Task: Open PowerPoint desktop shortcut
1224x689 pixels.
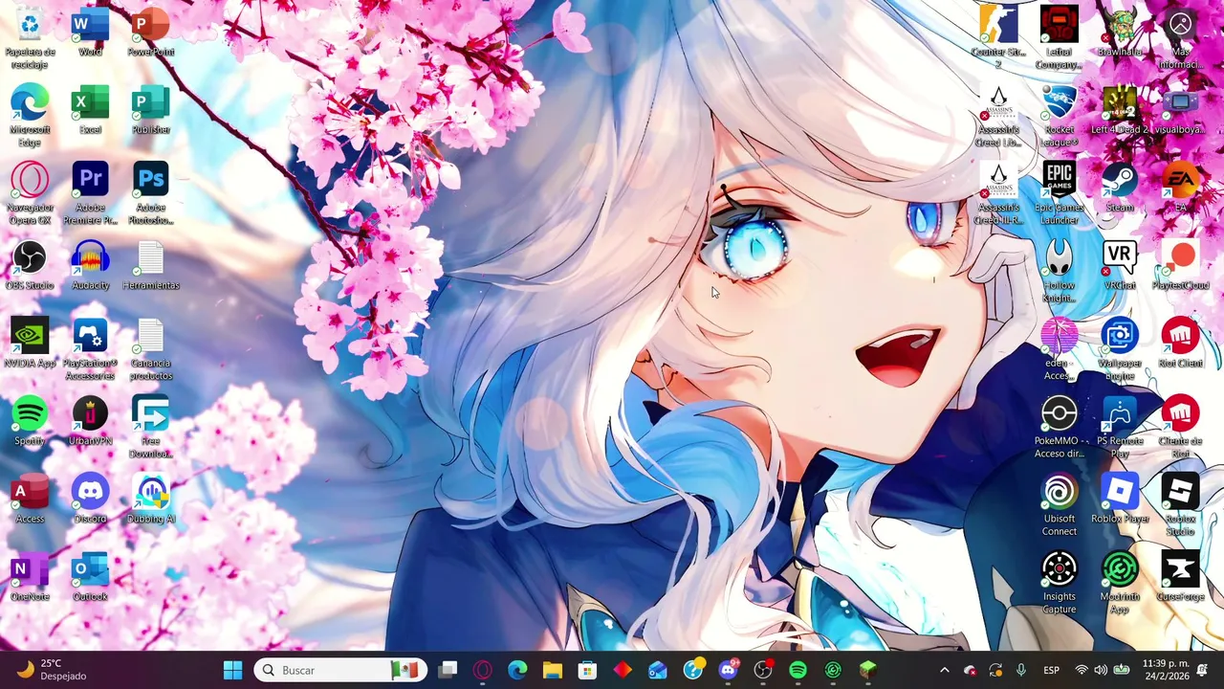Action: (x=150, y=31)
